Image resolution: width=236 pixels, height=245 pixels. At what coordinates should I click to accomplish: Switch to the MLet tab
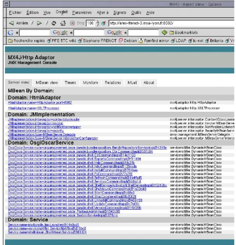pyautogui.click(x=132, y=83)
